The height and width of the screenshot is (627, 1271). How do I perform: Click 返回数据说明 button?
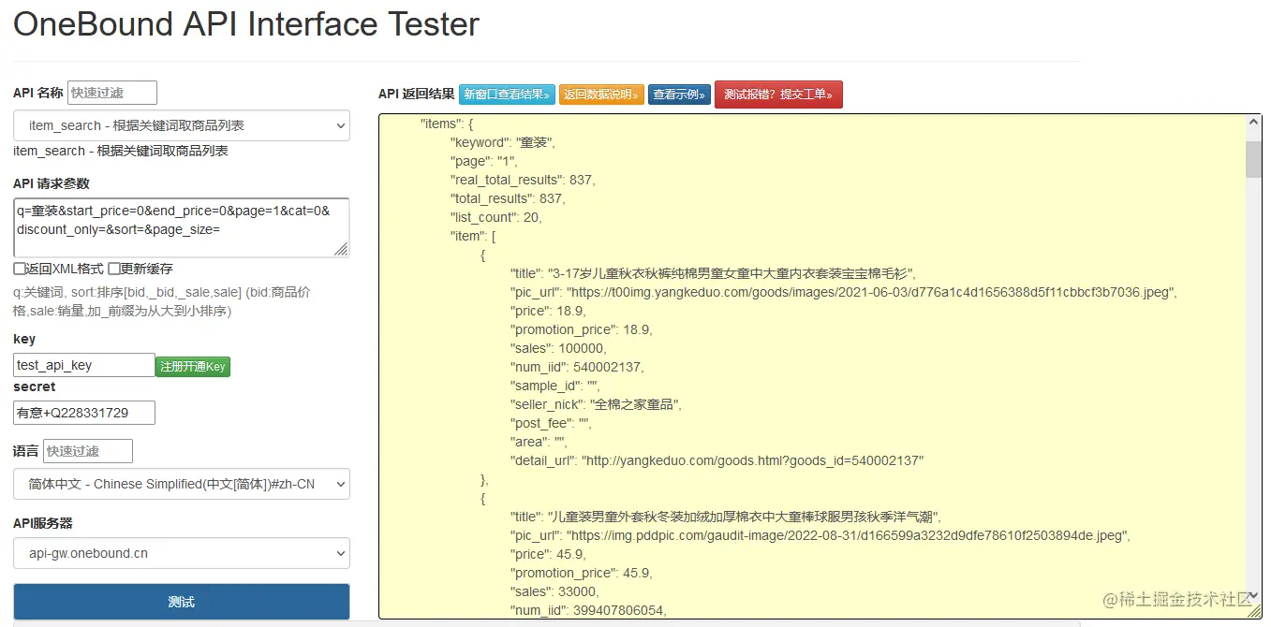tap(601, 95)
